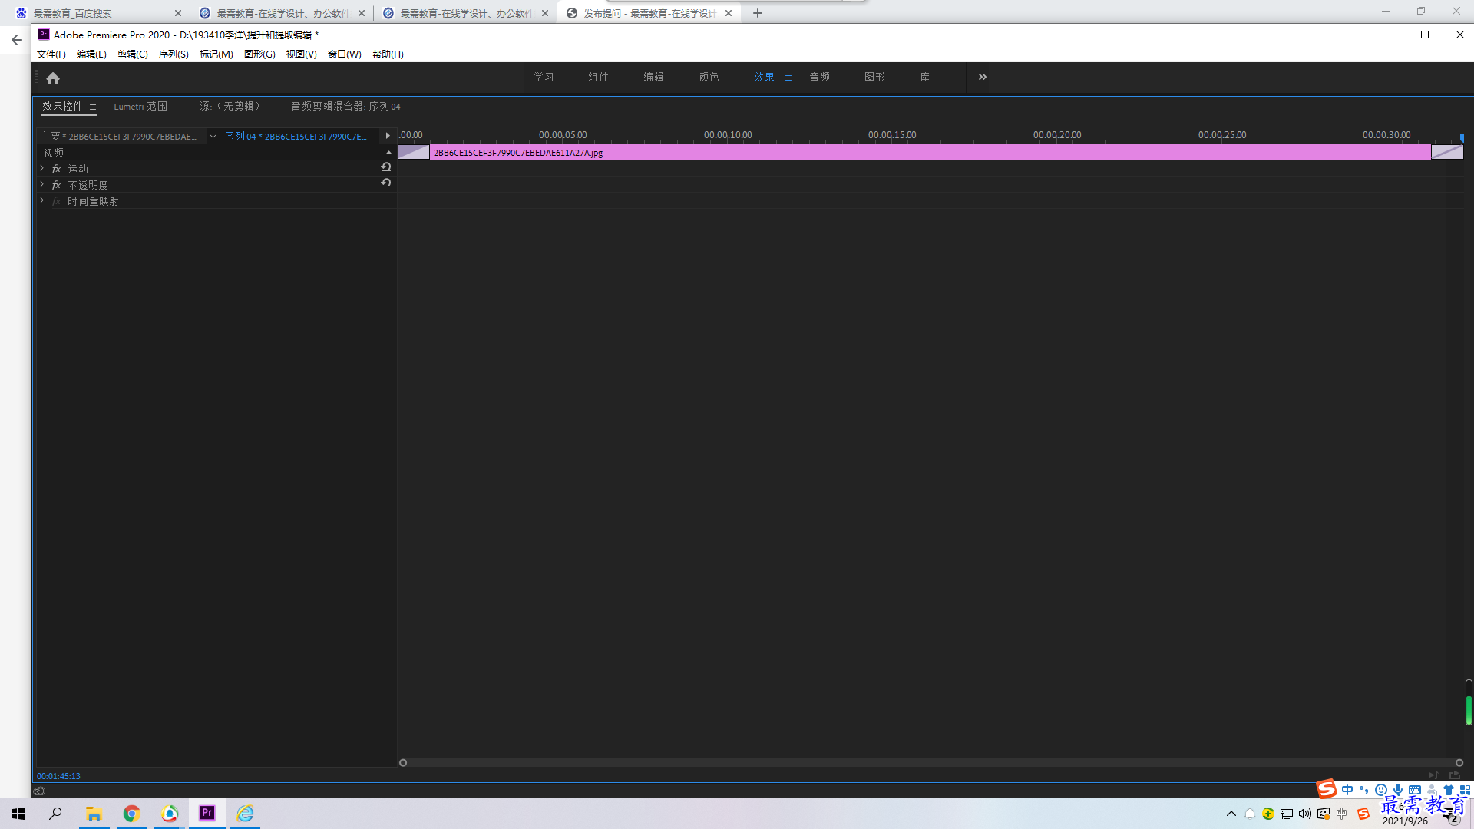1474x829 pixels.
Task: Open the 序列(S) menu
Action: 174,54
